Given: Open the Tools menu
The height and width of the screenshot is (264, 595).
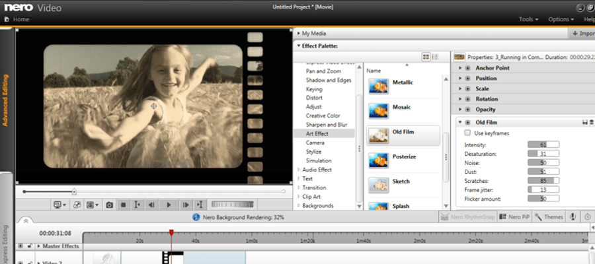Looking at the screenshot, I should [528, 20].
